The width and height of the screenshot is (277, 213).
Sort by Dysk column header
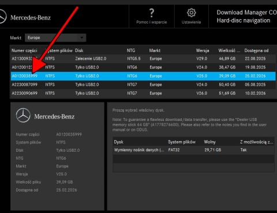point(119,142)
